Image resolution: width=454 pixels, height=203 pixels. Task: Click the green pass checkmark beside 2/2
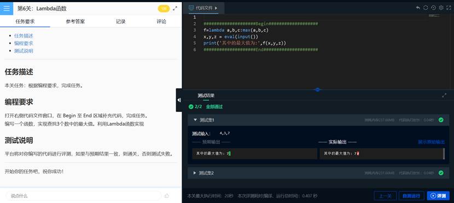pyautogui.click(x=191, y=106)
